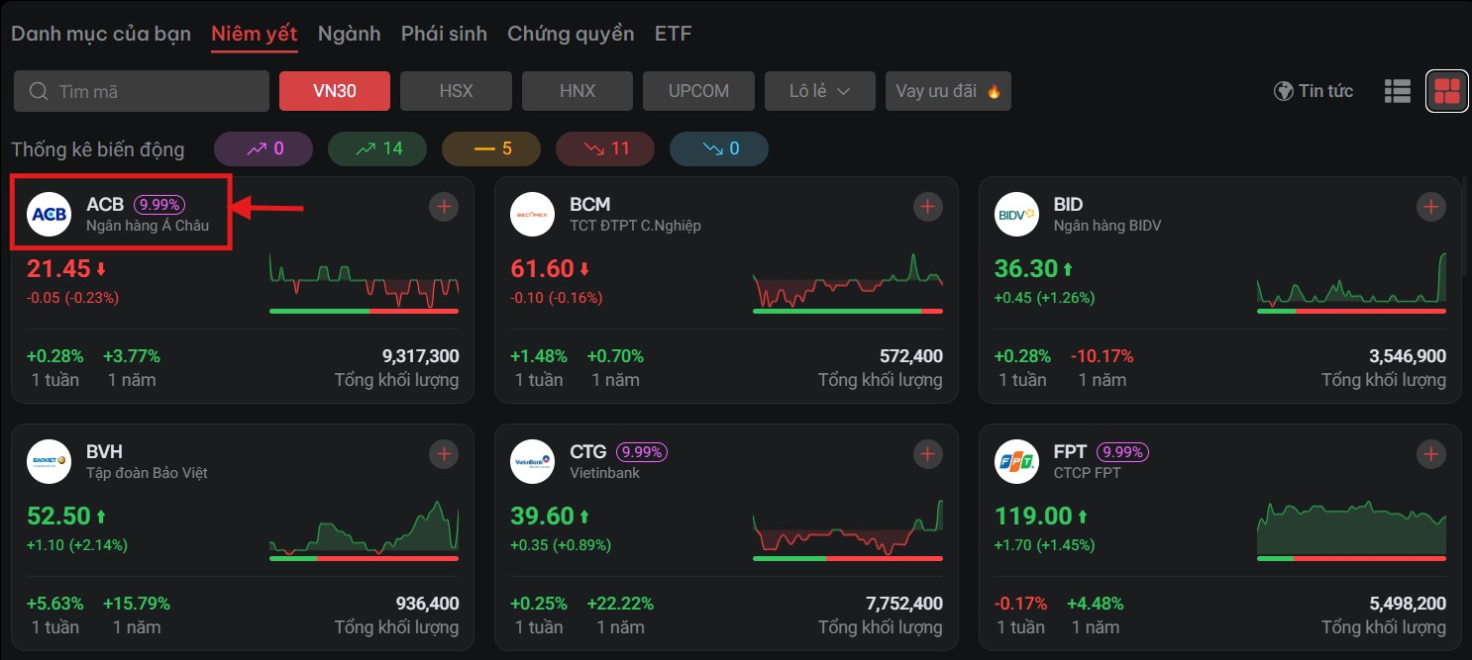Open the BID intraday price chart
The width and height of the screenshot is (1472, 660).
tap(1351, 278)
